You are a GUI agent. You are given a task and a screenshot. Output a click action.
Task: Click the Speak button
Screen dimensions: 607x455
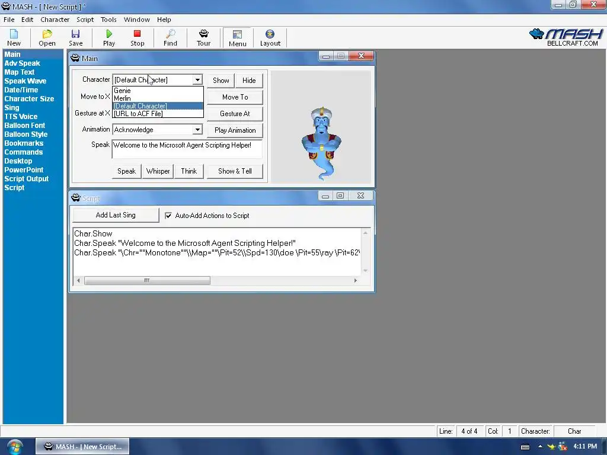point(127,171)
